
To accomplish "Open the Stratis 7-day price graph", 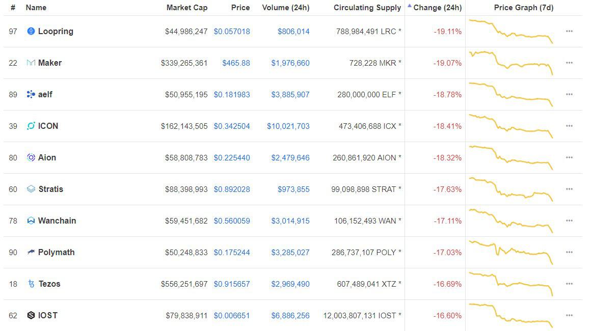I will click(510, 189).
